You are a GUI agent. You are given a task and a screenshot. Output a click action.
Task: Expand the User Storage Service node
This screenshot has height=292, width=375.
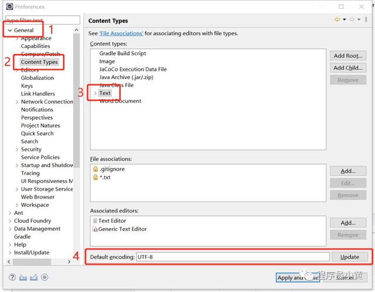point(17,189)
